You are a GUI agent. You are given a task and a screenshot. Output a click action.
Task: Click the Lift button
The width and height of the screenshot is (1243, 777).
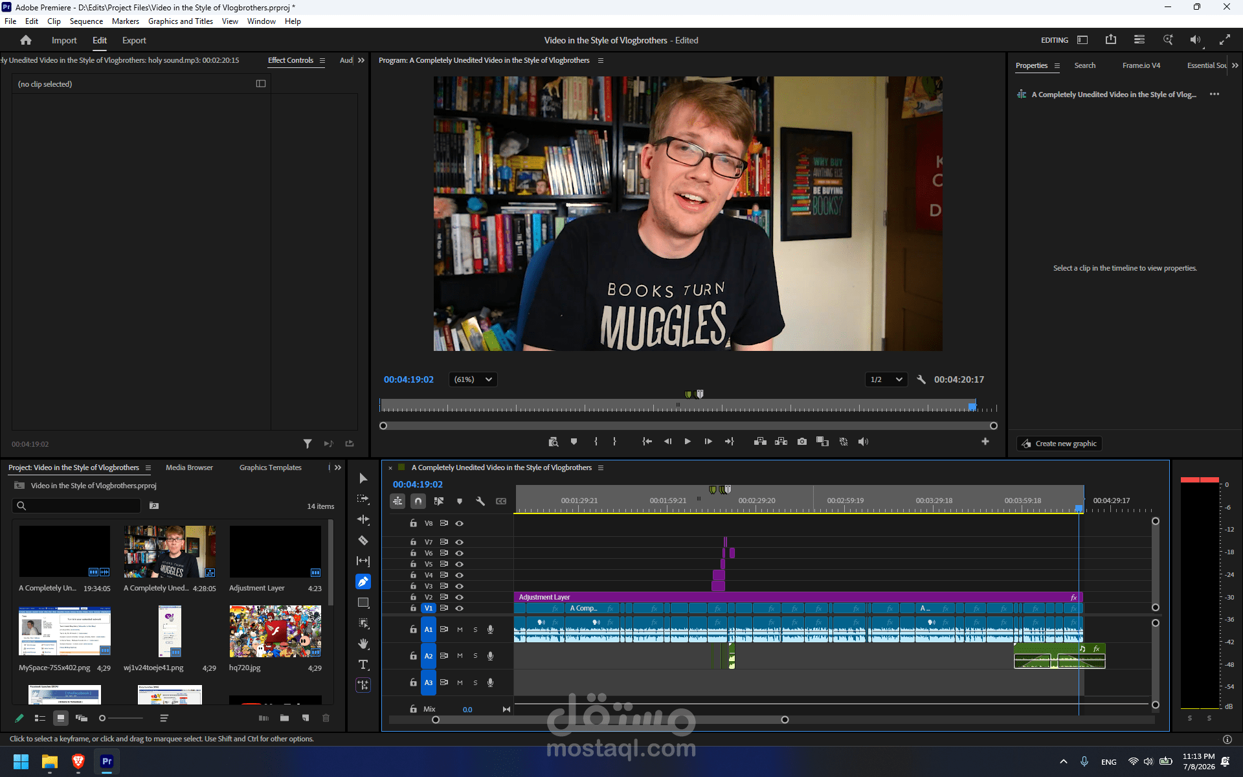pos(760,442)
